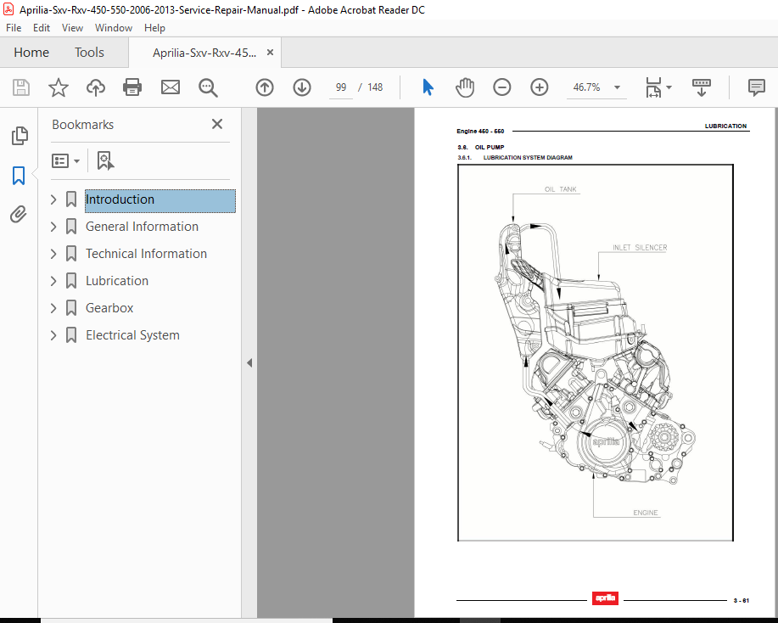Zoom out with the minus button

pyautogui.click(x=501, y=87)
